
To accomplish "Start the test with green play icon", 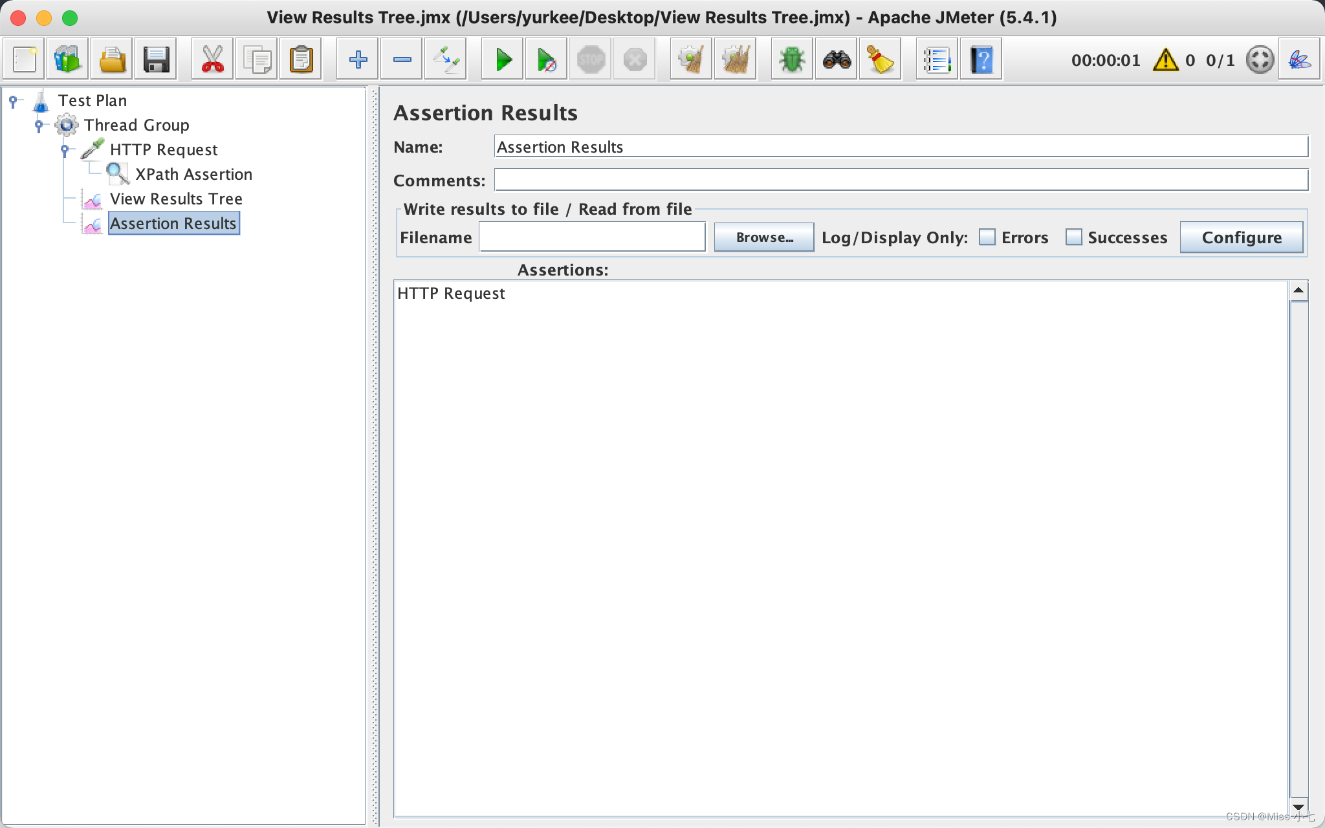I will point(503,60).
